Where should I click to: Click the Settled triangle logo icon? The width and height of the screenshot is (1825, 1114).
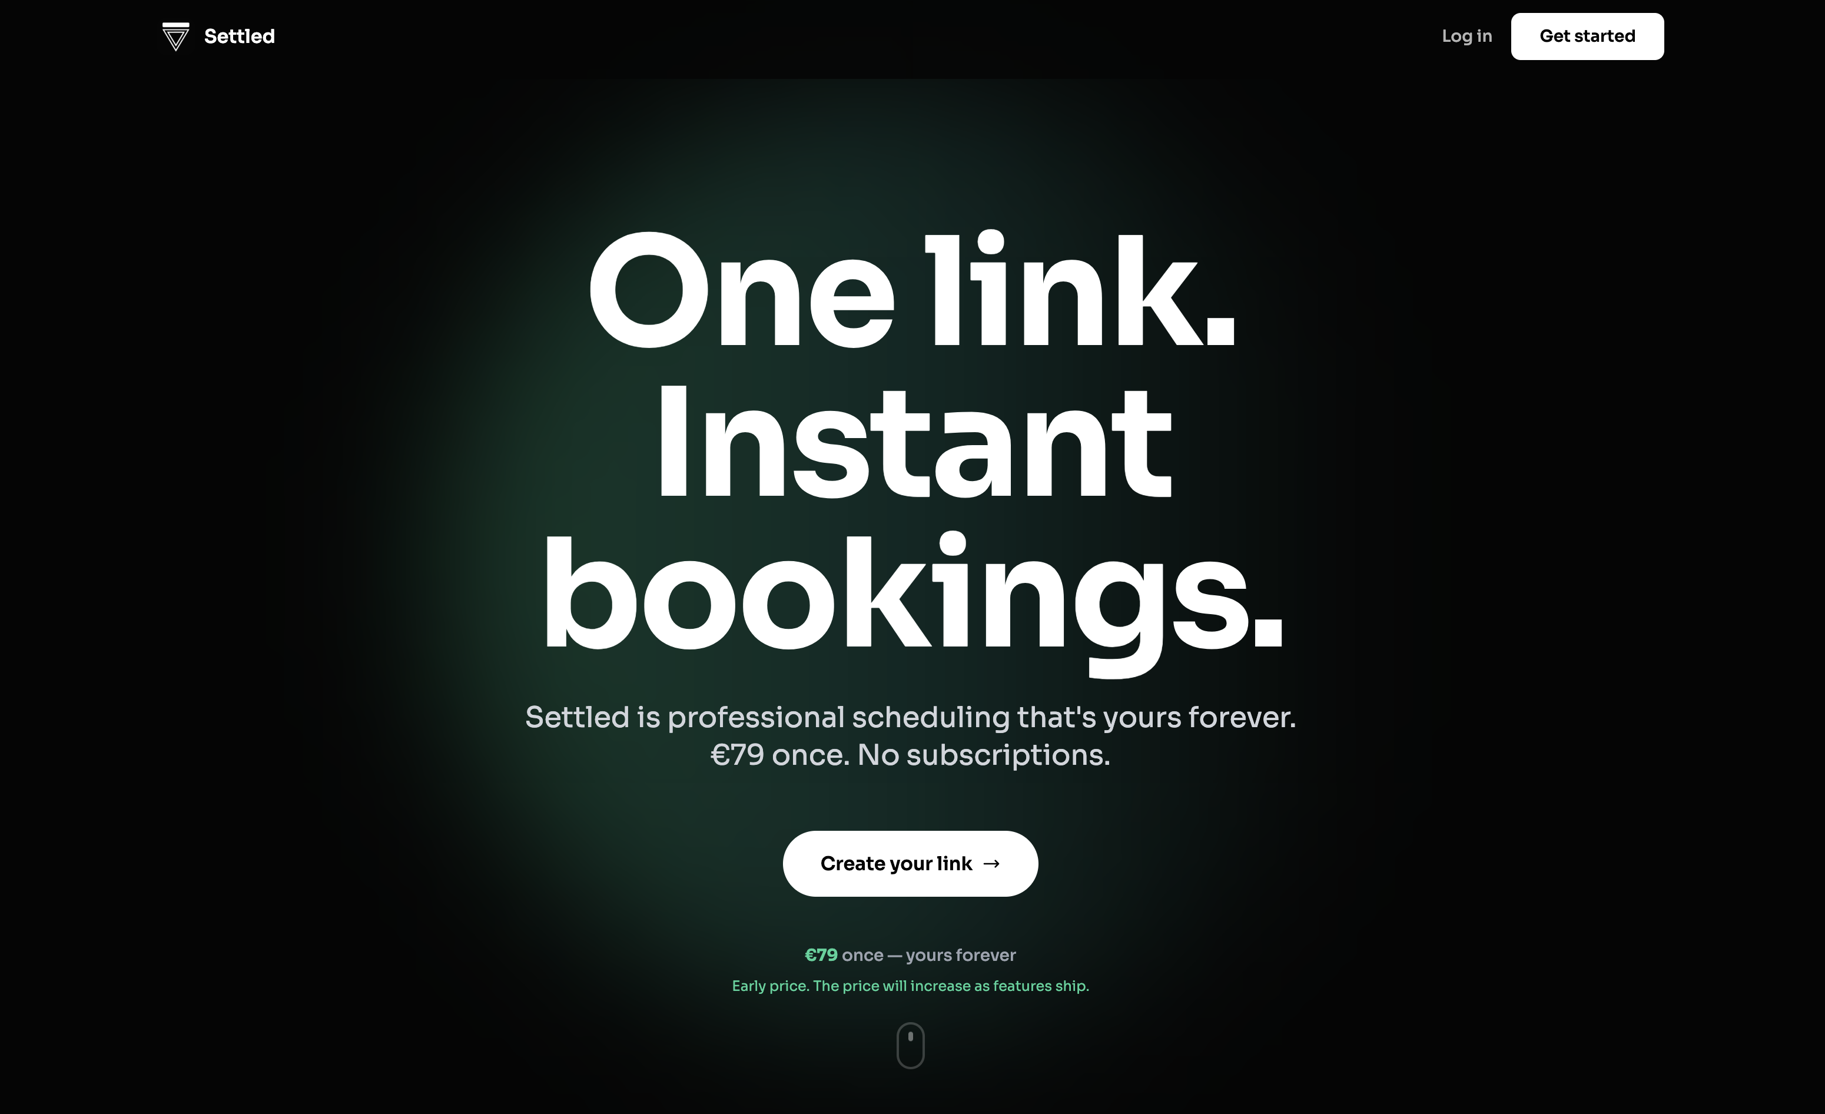click(x=175, y=37)
